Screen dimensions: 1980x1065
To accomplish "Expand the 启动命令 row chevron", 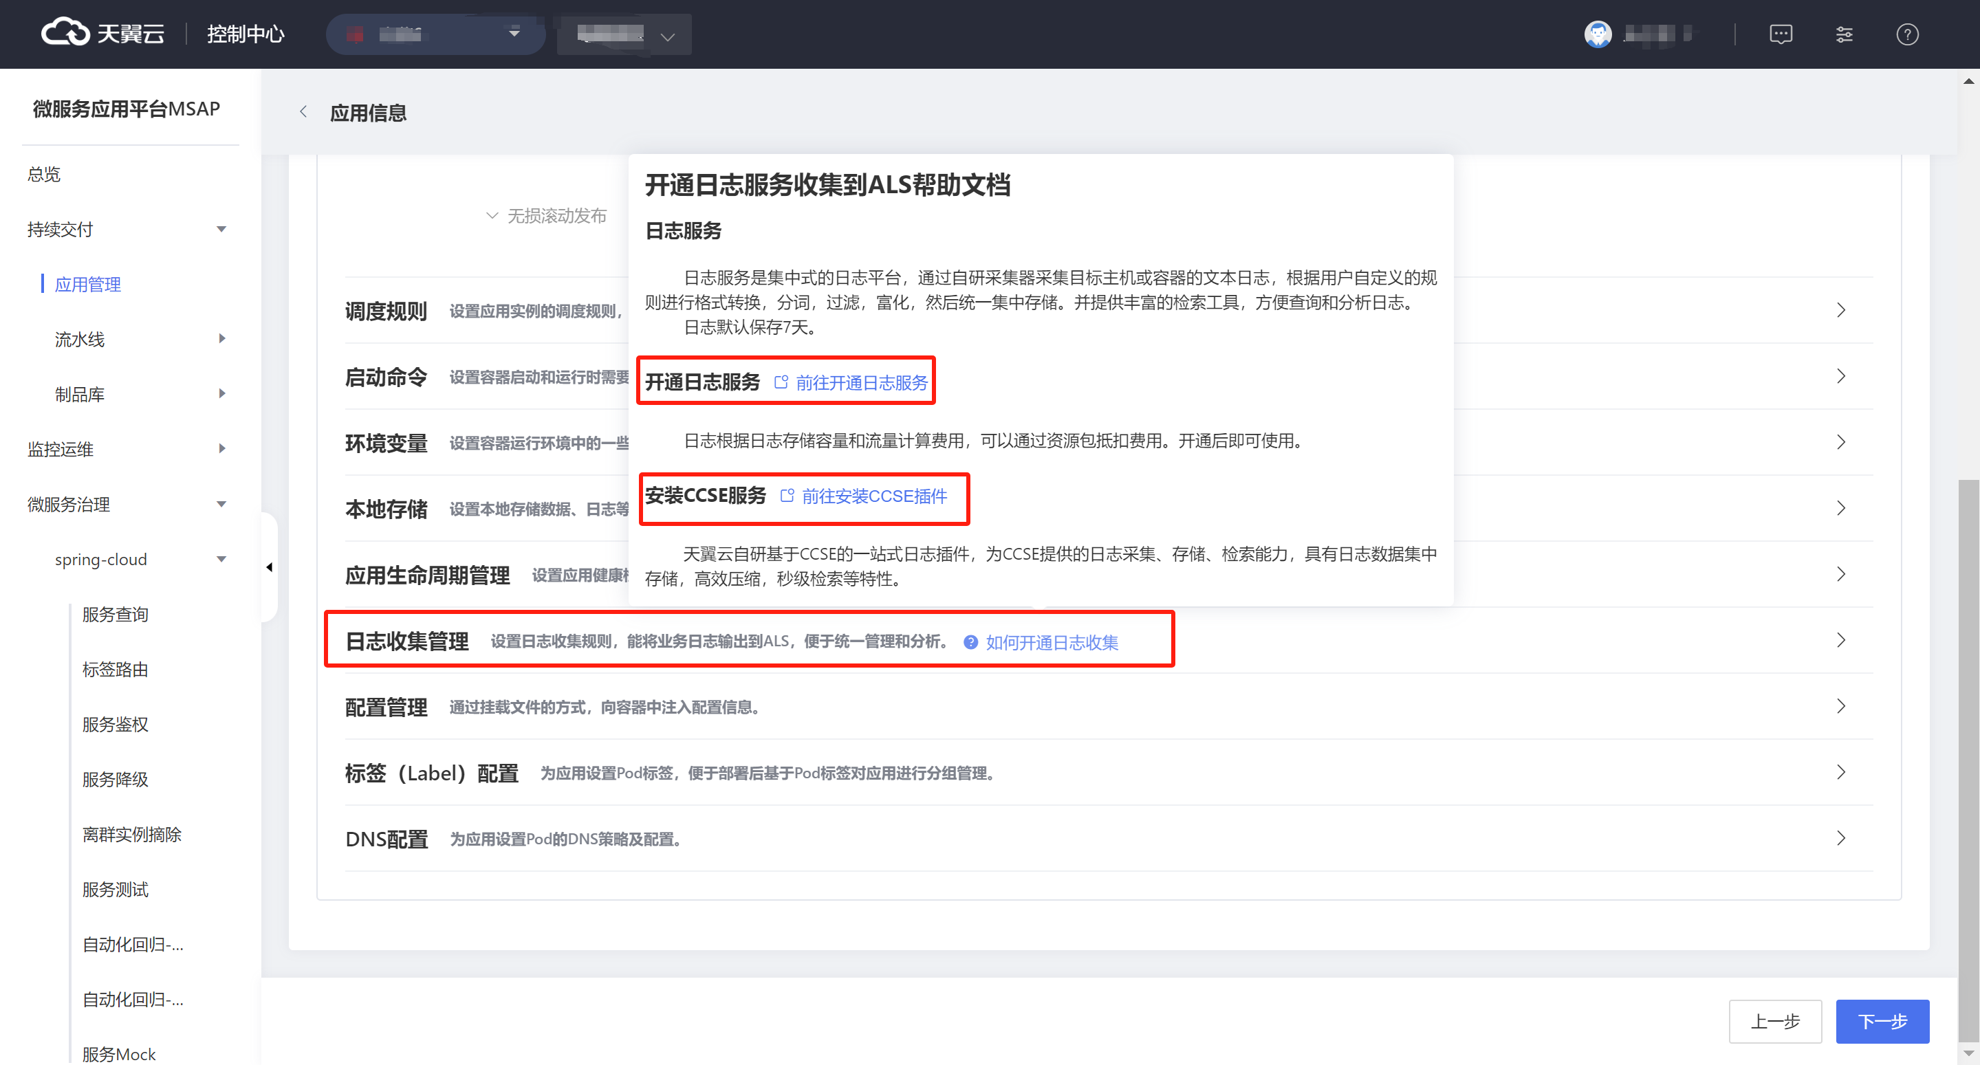I will (x=1840, y=376).
